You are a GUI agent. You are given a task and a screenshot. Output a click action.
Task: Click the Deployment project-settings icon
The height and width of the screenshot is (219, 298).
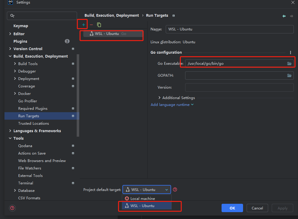73,79
